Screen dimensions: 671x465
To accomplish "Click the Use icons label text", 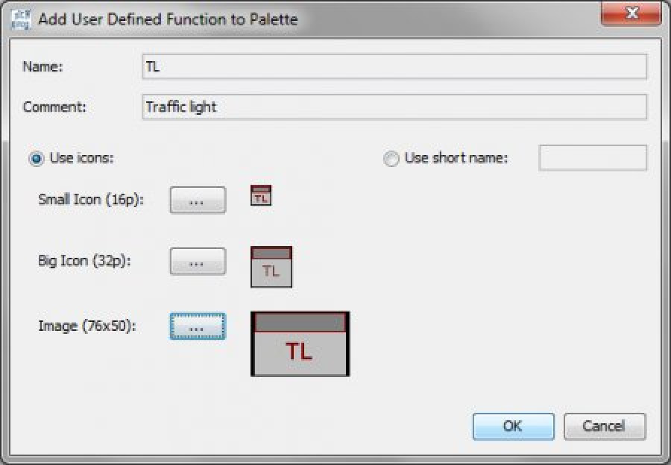I will pyautogui.click(x=82, y=158).
